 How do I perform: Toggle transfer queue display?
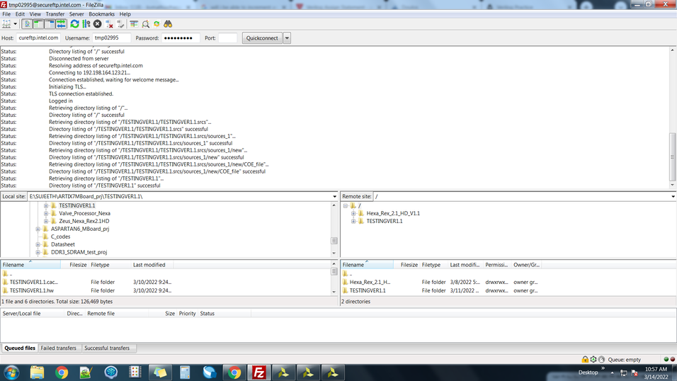(61, 24)
